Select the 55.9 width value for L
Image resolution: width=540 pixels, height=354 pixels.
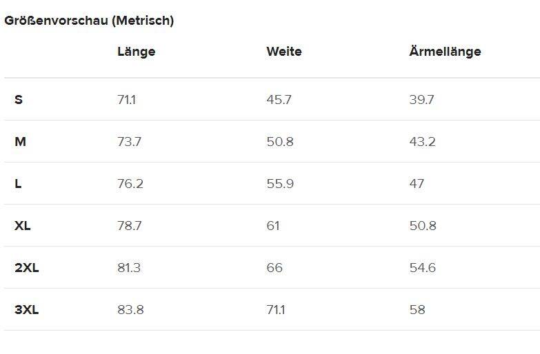pos(279,184)
